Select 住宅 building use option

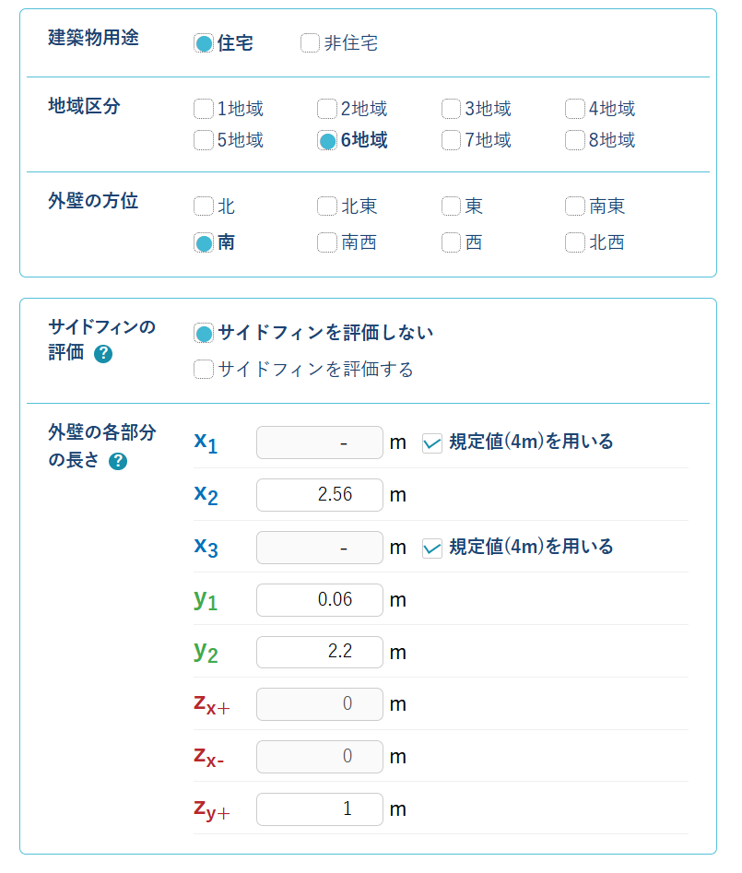click(x=204, y=43)
